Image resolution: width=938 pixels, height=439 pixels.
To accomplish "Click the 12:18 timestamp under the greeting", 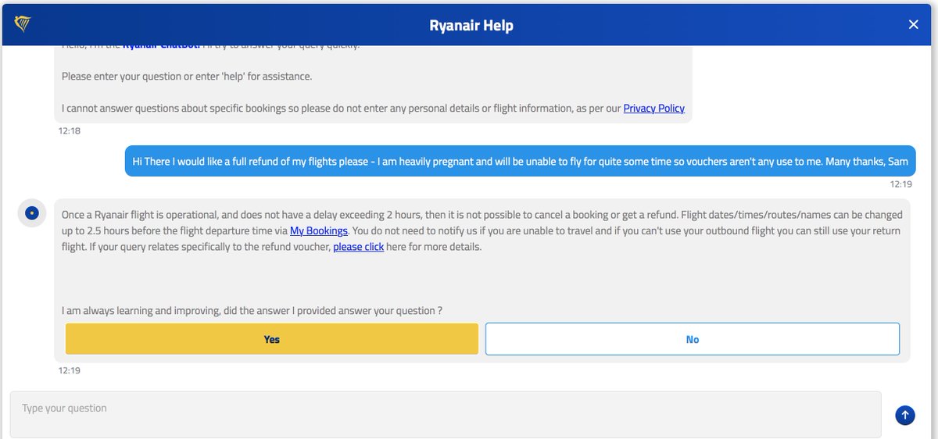I will coord(69,130).
